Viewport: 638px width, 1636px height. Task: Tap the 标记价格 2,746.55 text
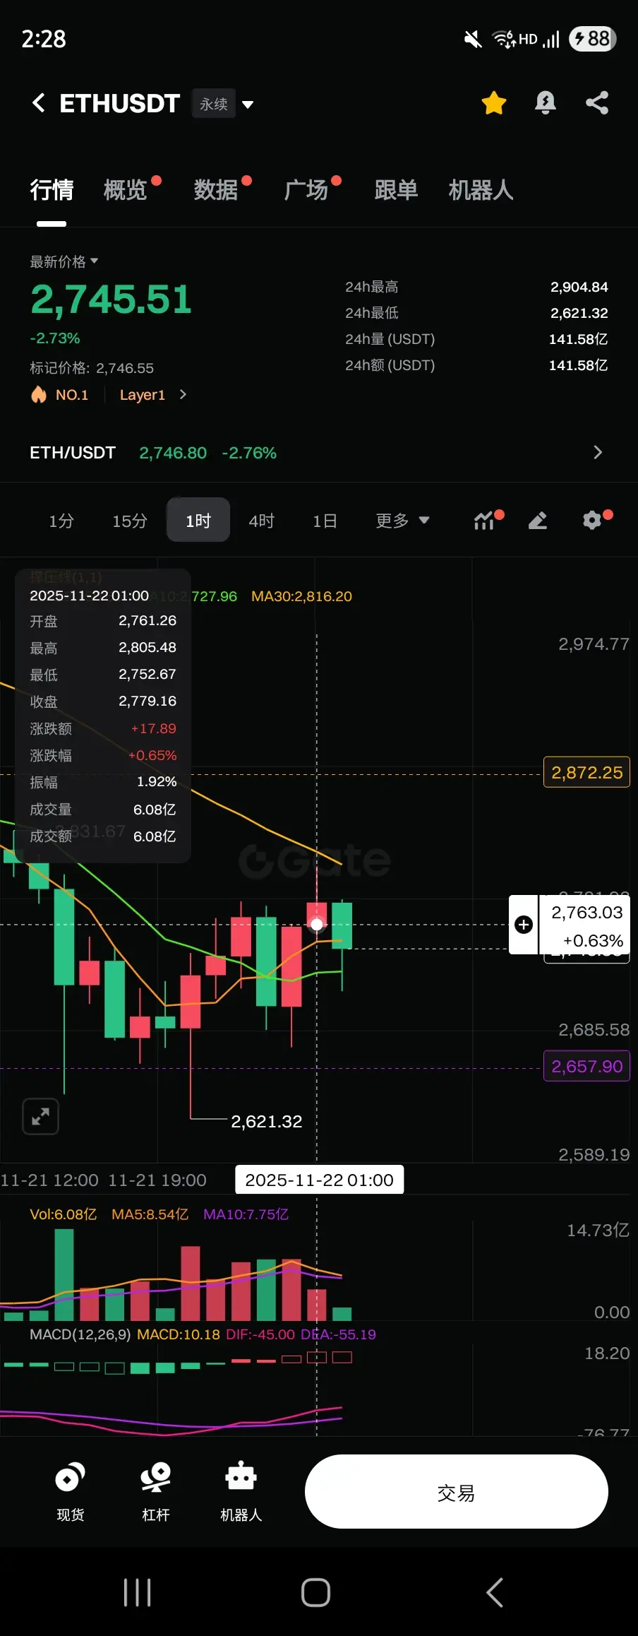pos(91,368)
